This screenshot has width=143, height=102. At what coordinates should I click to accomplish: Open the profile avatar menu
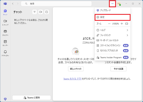119,4
